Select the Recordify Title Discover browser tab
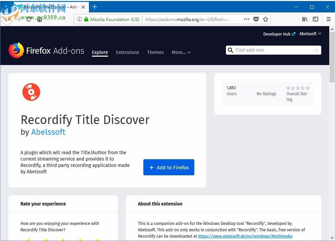The image size is (335, 241). pyautogui.click(x=51, y=7)
